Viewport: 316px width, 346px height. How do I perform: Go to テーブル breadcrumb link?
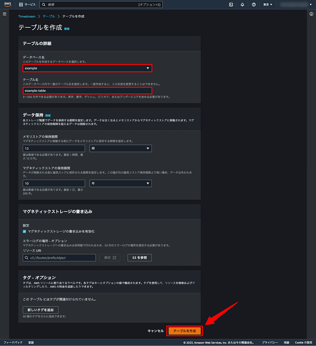pyautogui.click(x=49, y=16)
